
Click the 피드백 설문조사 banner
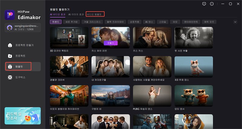pos(23,116)
